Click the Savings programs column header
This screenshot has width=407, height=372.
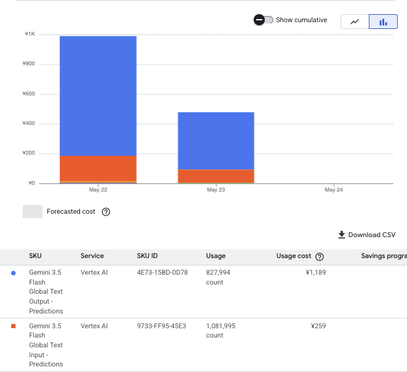pyautogui.click(x=384, y=256)
